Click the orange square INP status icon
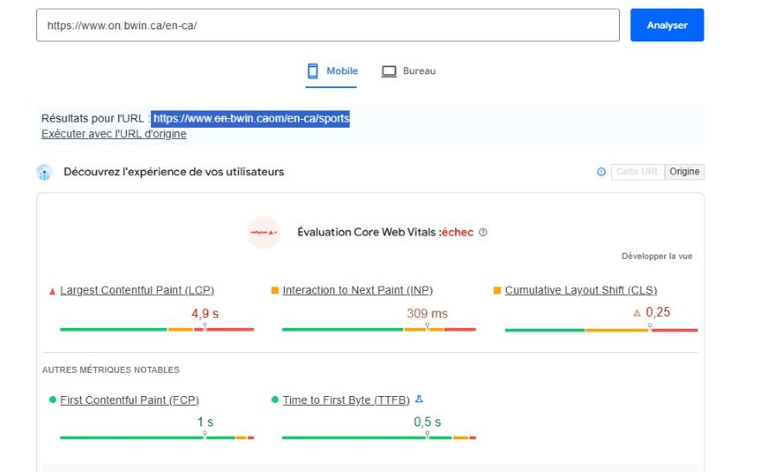The width and height of the screenshot is (777, 472). (x=275, y=290)
